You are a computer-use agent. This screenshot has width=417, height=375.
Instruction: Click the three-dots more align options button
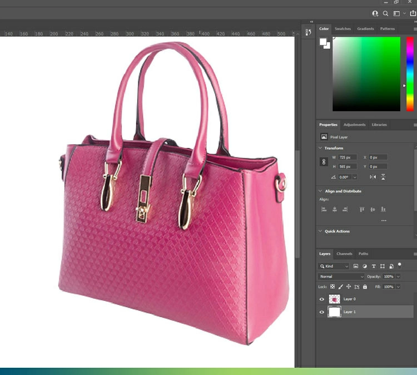384,220
